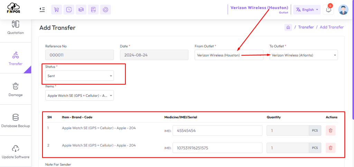Select the Transfer sidebar item
The width and height of the screenshot is (354, 167).
(15, 58)
